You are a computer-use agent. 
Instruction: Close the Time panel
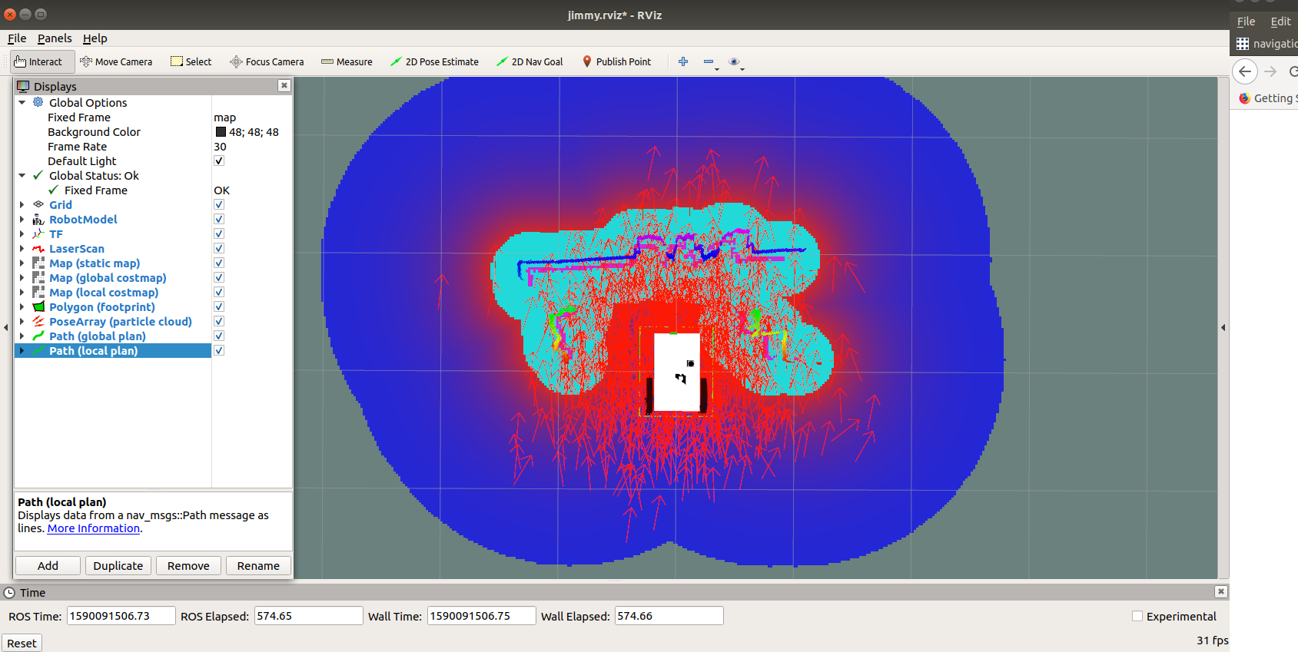point(1220,591)
